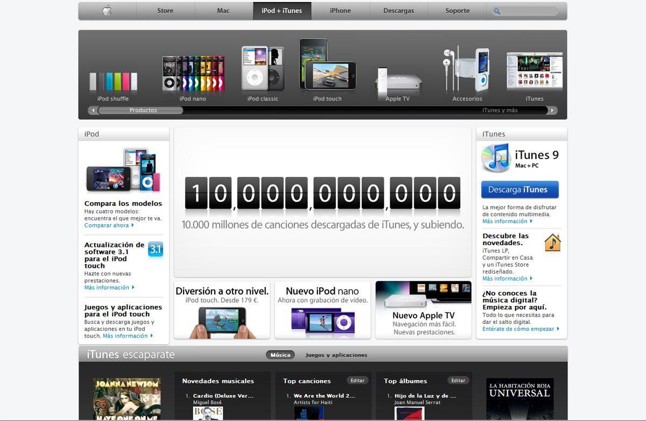Open the Apple TV product icon
The width and height of the screenshot is (646, 421).
click(x=397, y=80)
